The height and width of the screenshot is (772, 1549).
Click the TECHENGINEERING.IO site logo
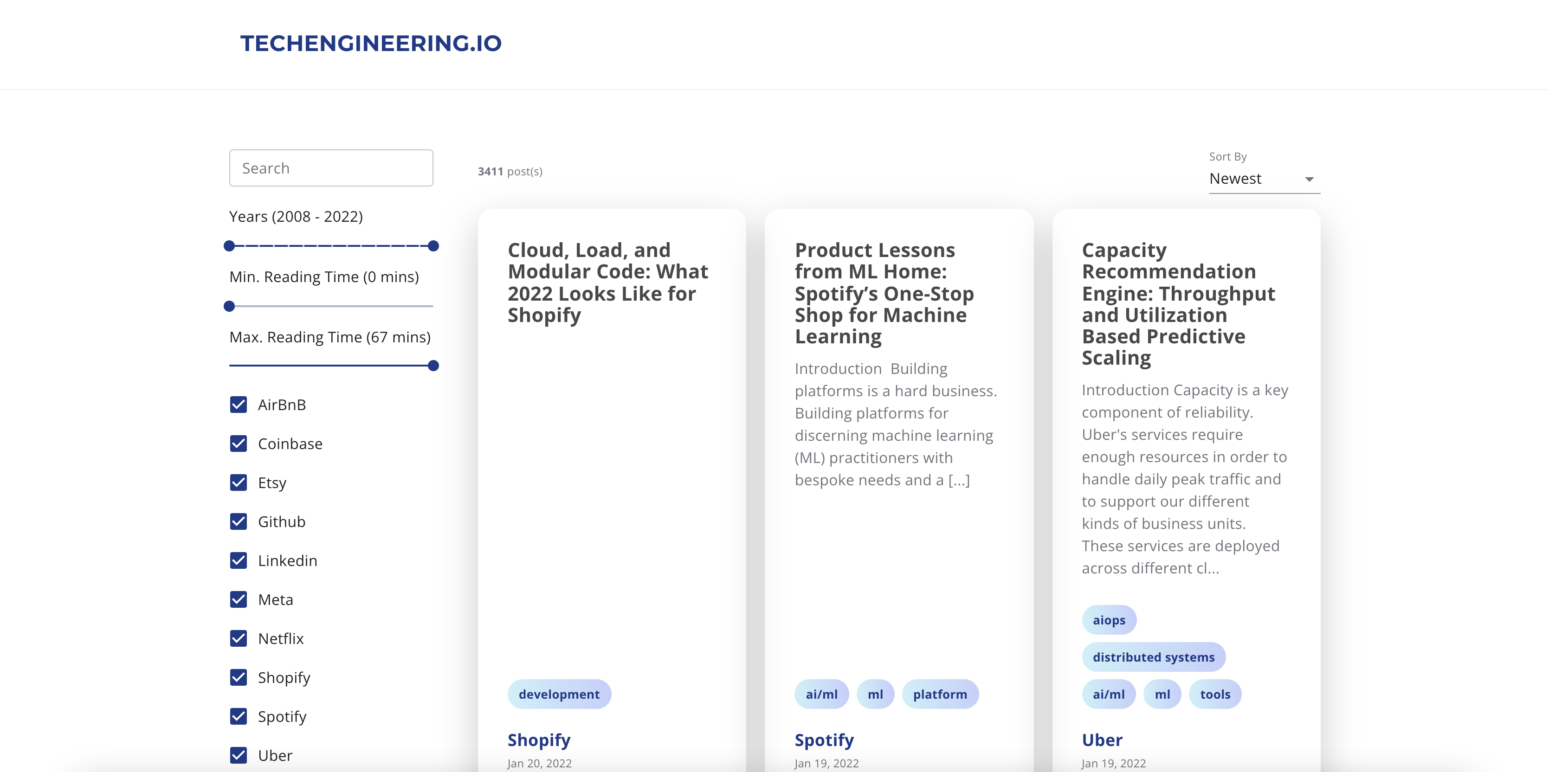[370, 43]
